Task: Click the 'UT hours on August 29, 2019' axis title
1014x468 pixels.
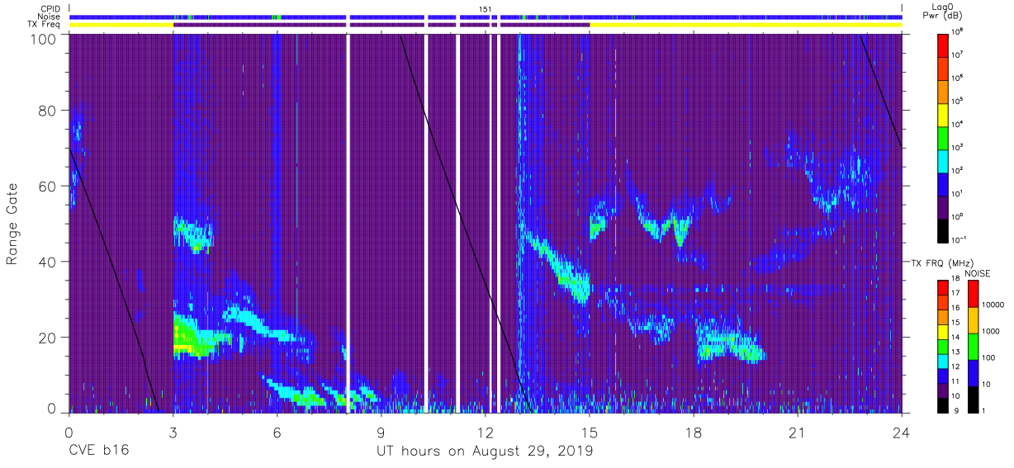Action: click(x=485, y=451)
